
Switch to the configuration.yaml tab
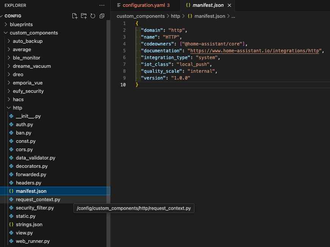tap(144, 5)
